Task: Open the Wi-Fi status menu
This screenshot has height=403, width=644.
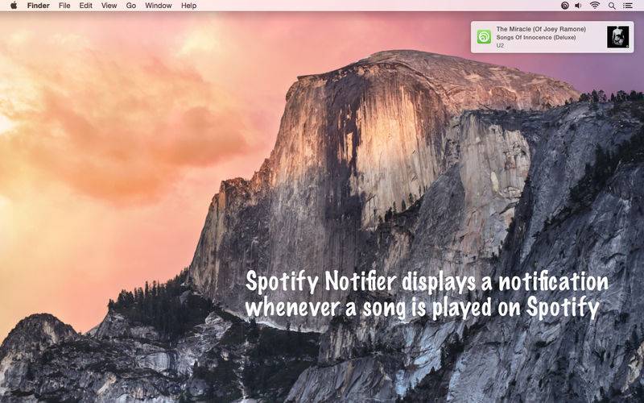Action: click(x=594, y=6)
